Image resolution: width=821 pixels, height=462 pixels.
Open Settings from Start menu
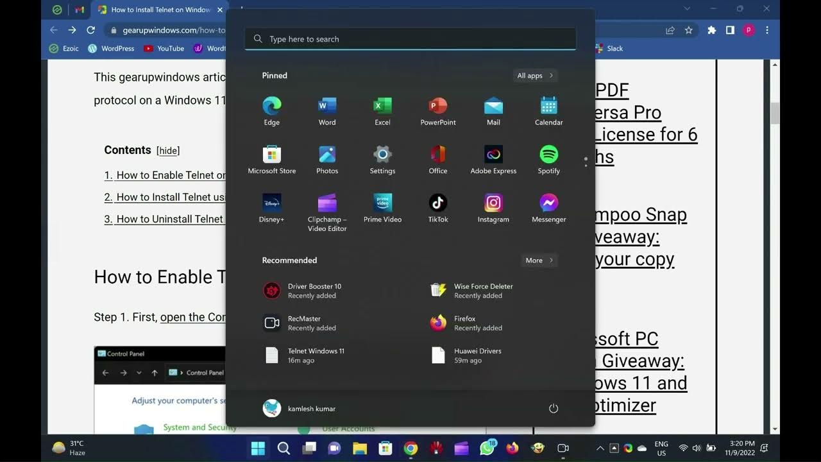[x=382, y=160]
